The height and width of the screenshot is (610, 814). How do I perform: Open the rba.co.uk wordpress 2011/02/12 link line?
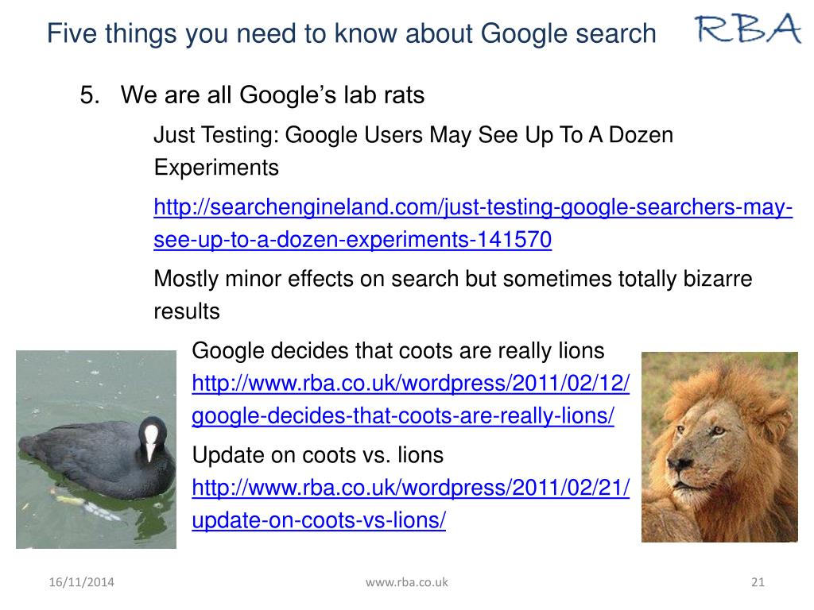coord(411,384)
